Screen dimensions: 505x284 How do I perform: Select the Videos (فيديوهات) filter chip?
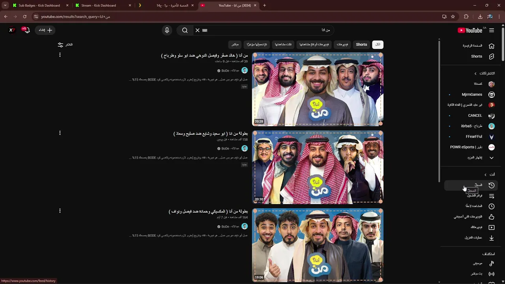coord(342,45)
